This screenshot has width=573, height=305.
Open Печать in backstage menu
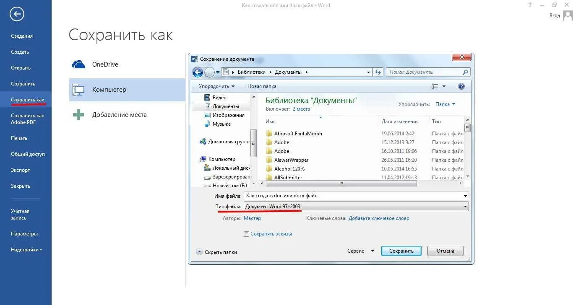[19, 138]
